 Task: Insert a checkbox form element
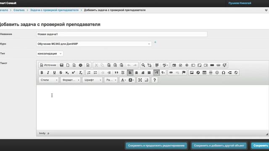[x=180, y=65]
